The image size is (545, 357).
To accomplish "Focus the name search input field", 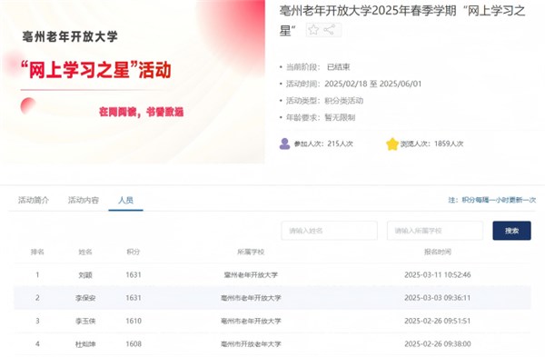I will coord(329,231).
